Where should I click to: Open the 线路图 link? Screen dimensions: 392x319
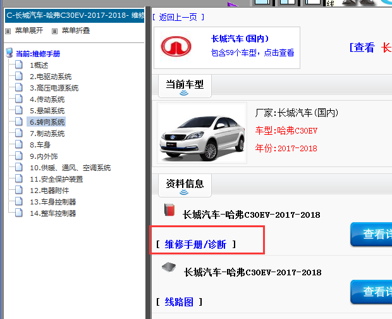(179, 302)
